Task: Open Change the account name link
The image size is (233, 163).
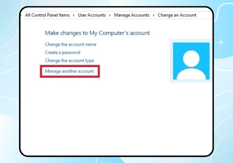Action: (71, 44)
